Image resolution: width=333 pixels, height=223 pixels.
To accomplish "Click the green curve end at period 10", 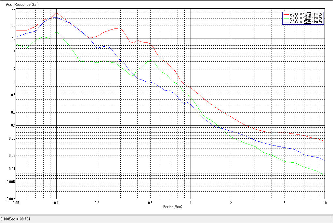I will click(x=324, y=175).
